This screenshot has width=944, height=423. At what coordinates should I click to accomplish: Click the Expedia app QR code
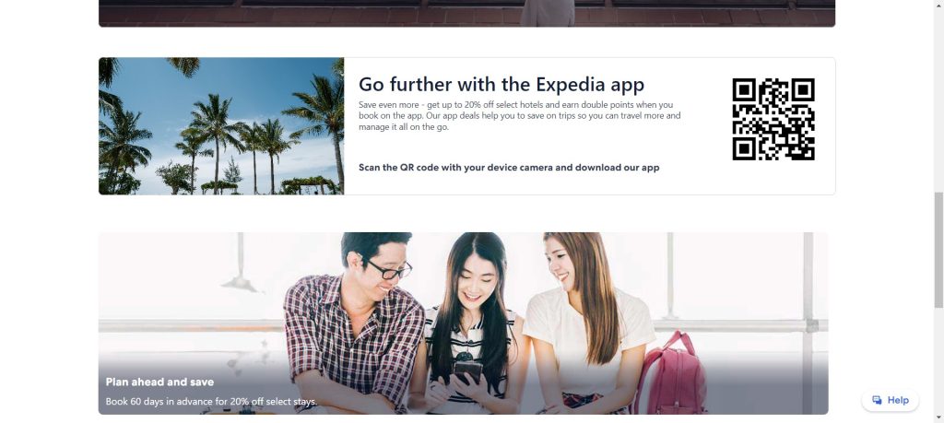pyautogui.click(x=773, y=119)
